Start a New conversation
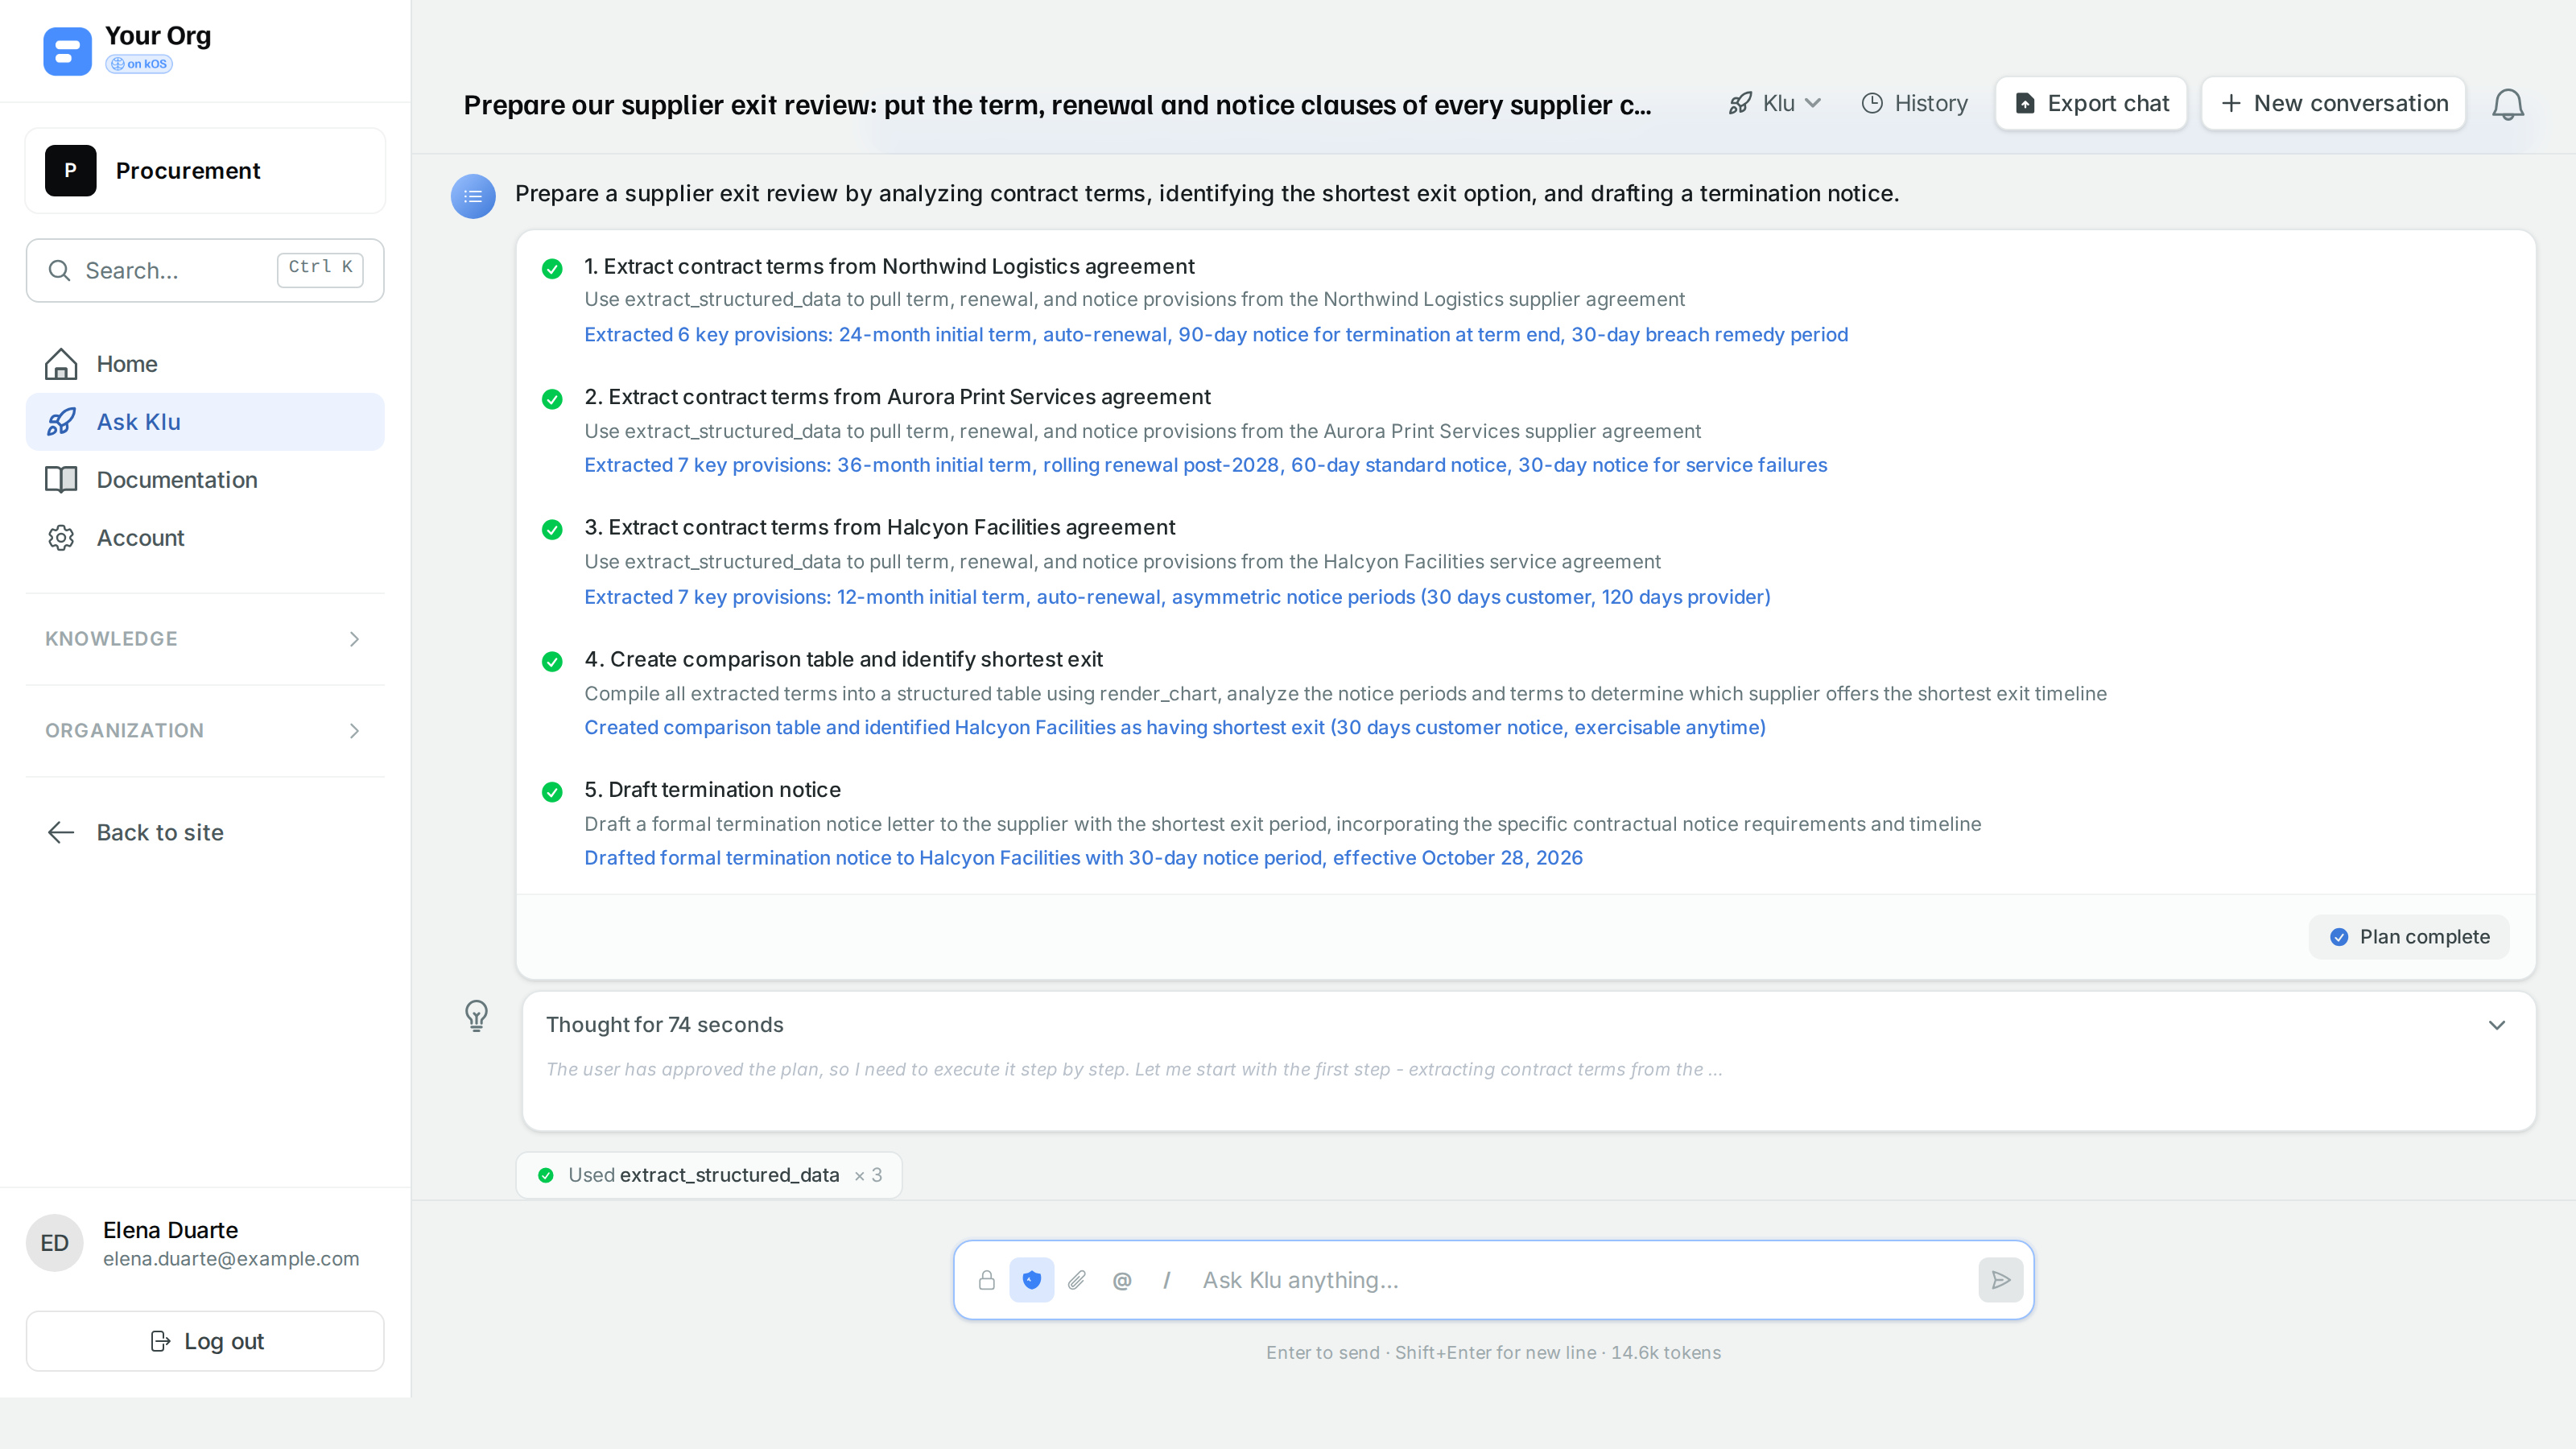The image size is (2576, 1449). (2333, 103)
